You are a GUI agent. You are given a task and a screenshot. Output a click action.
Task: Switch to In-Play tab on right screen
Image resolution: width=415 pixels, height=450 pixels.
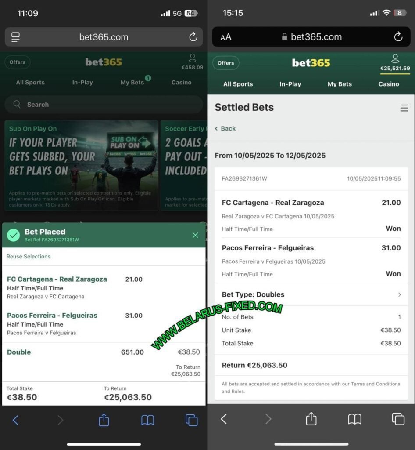coord(290,84)
